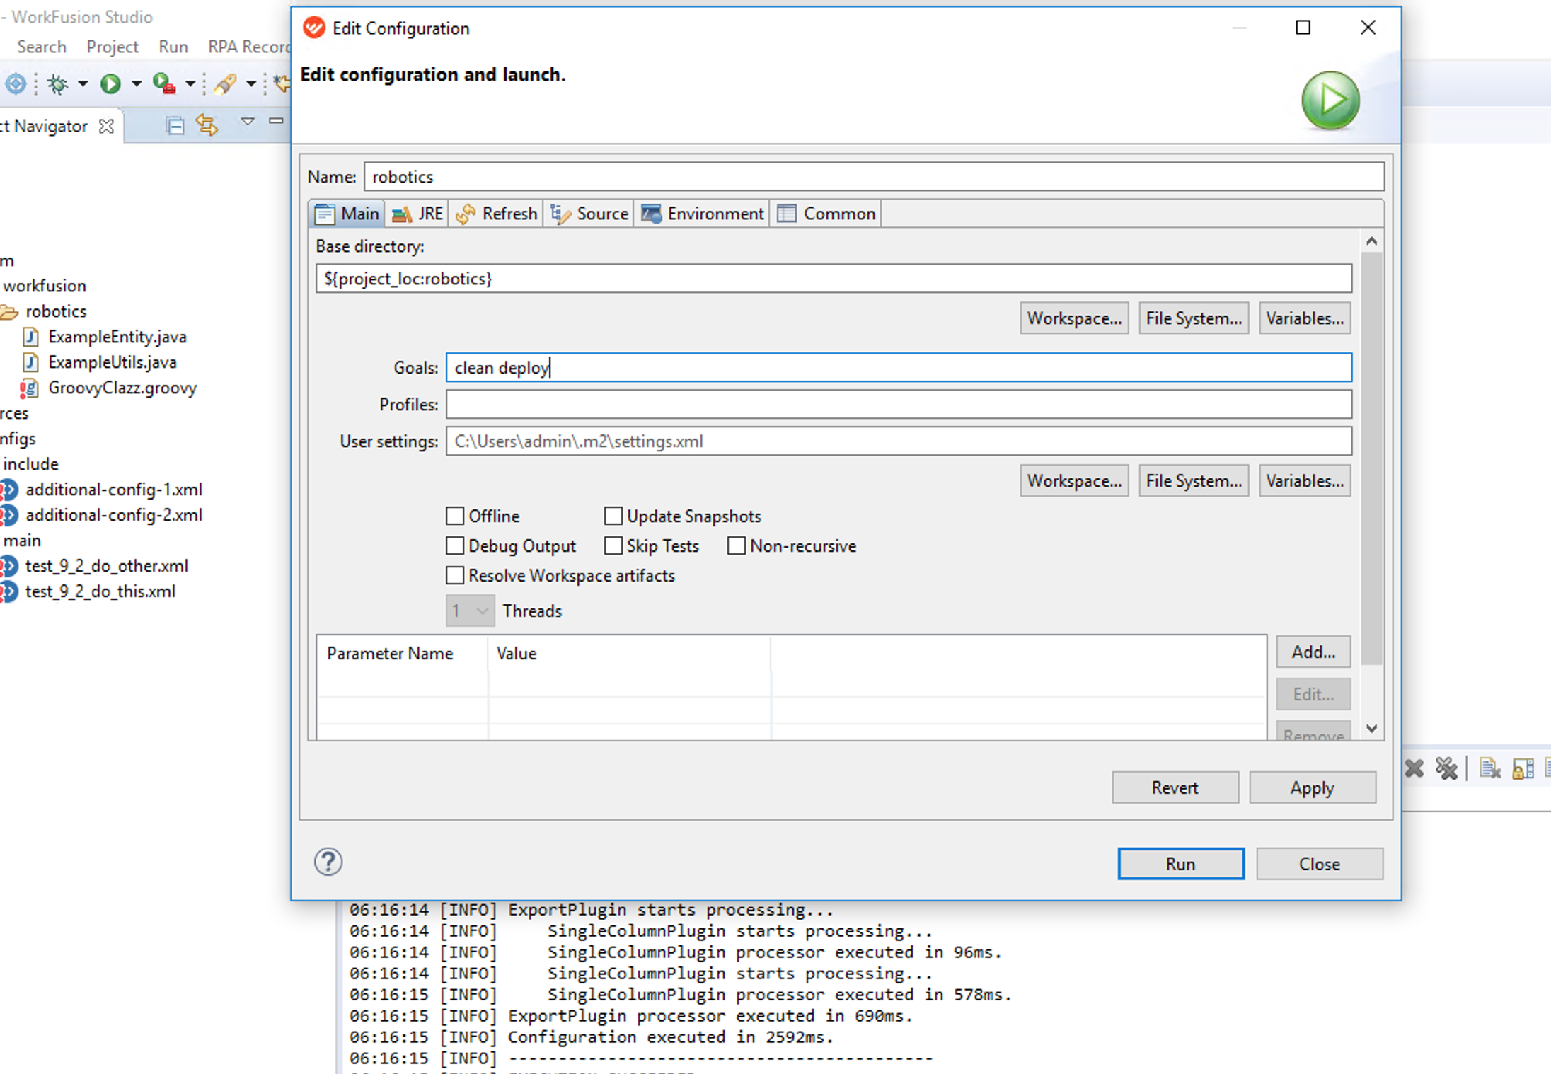1551x1074 pixels.
Task: Click the Clear Console icon
Action: click(x=1490, y=768)
